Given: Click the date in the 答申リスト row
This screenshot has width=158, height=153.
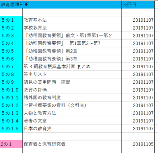Looking at the screenshot, I should click(x=138, y=75).
